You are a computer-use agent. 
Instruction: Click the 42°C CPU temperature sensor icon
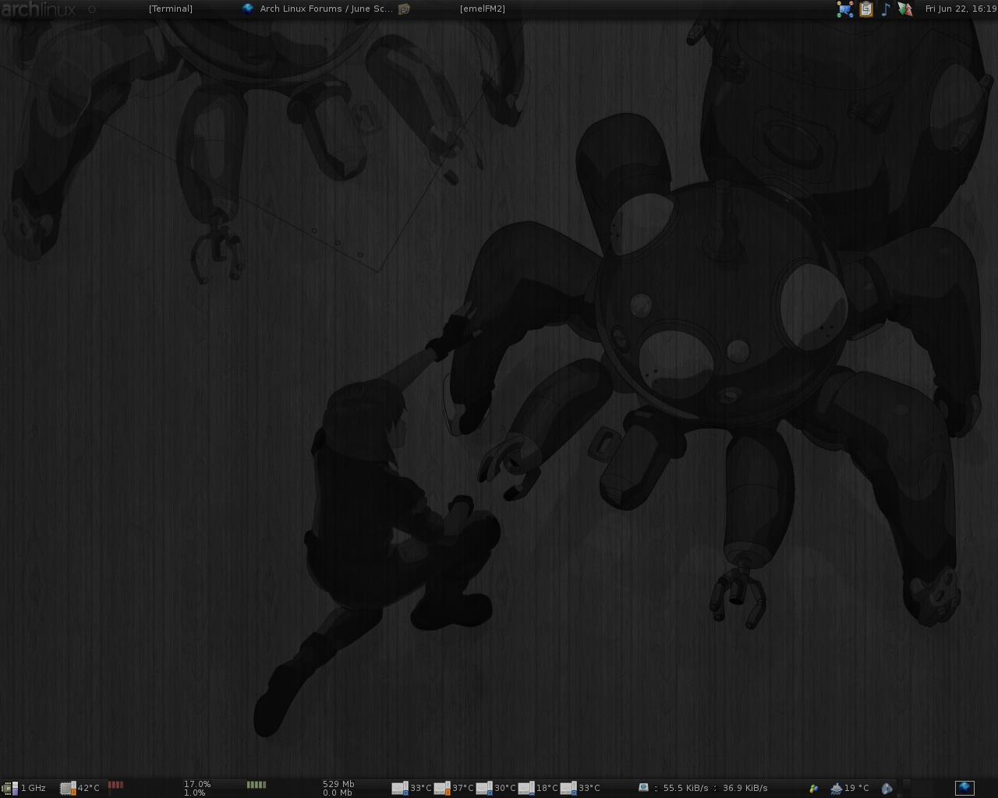click(x=68, y=788)
